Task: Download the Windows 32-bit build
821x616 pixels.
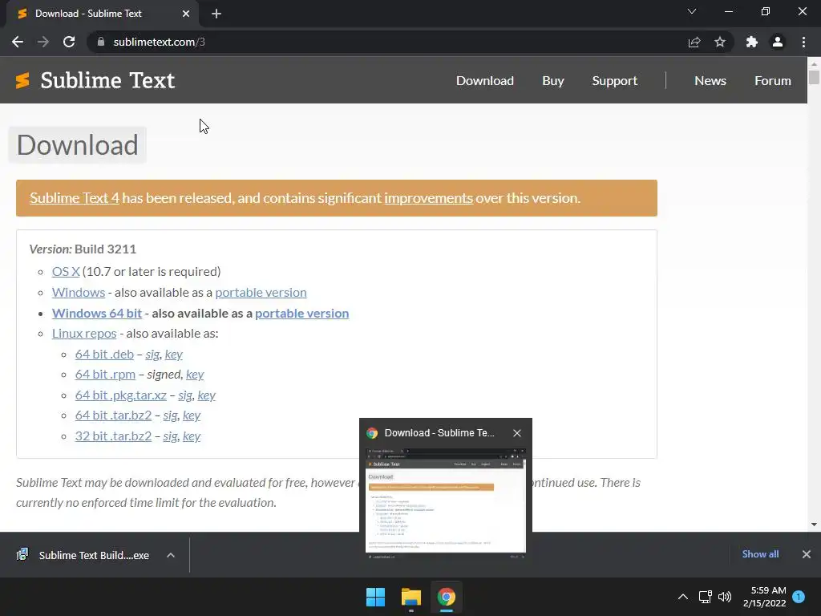Action: [79, 292]
